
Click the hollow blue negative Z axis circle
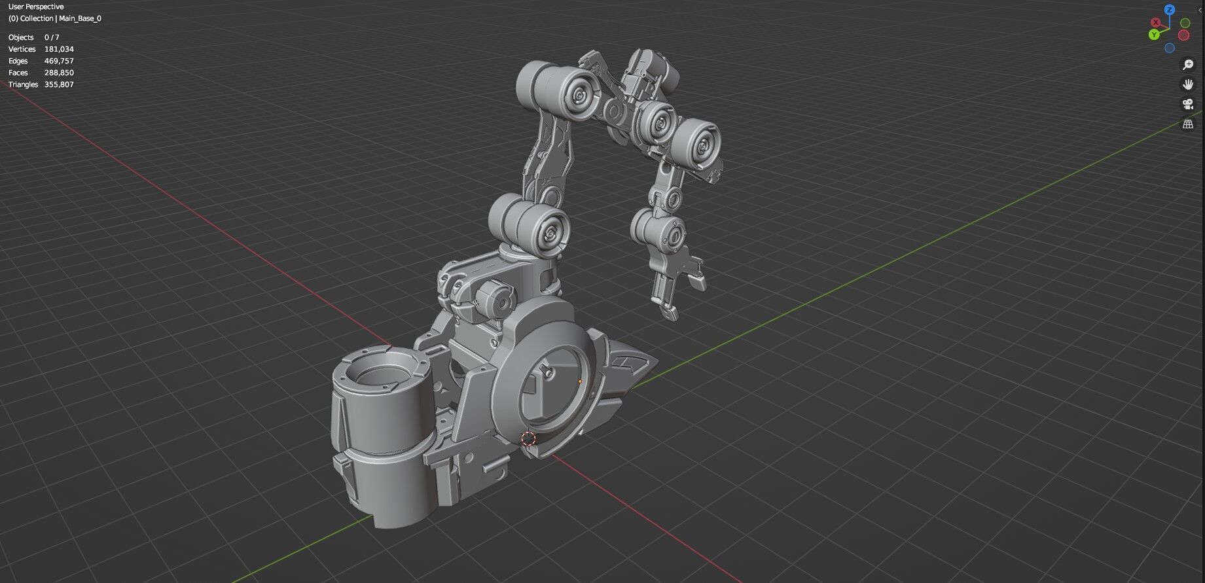[x=1170, y=48]
